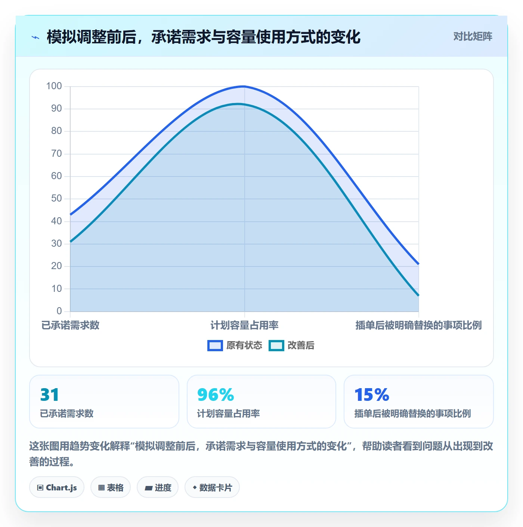Click the 31 value in the first card
This screenshot has height=527, width=523.
coord(50,395)
